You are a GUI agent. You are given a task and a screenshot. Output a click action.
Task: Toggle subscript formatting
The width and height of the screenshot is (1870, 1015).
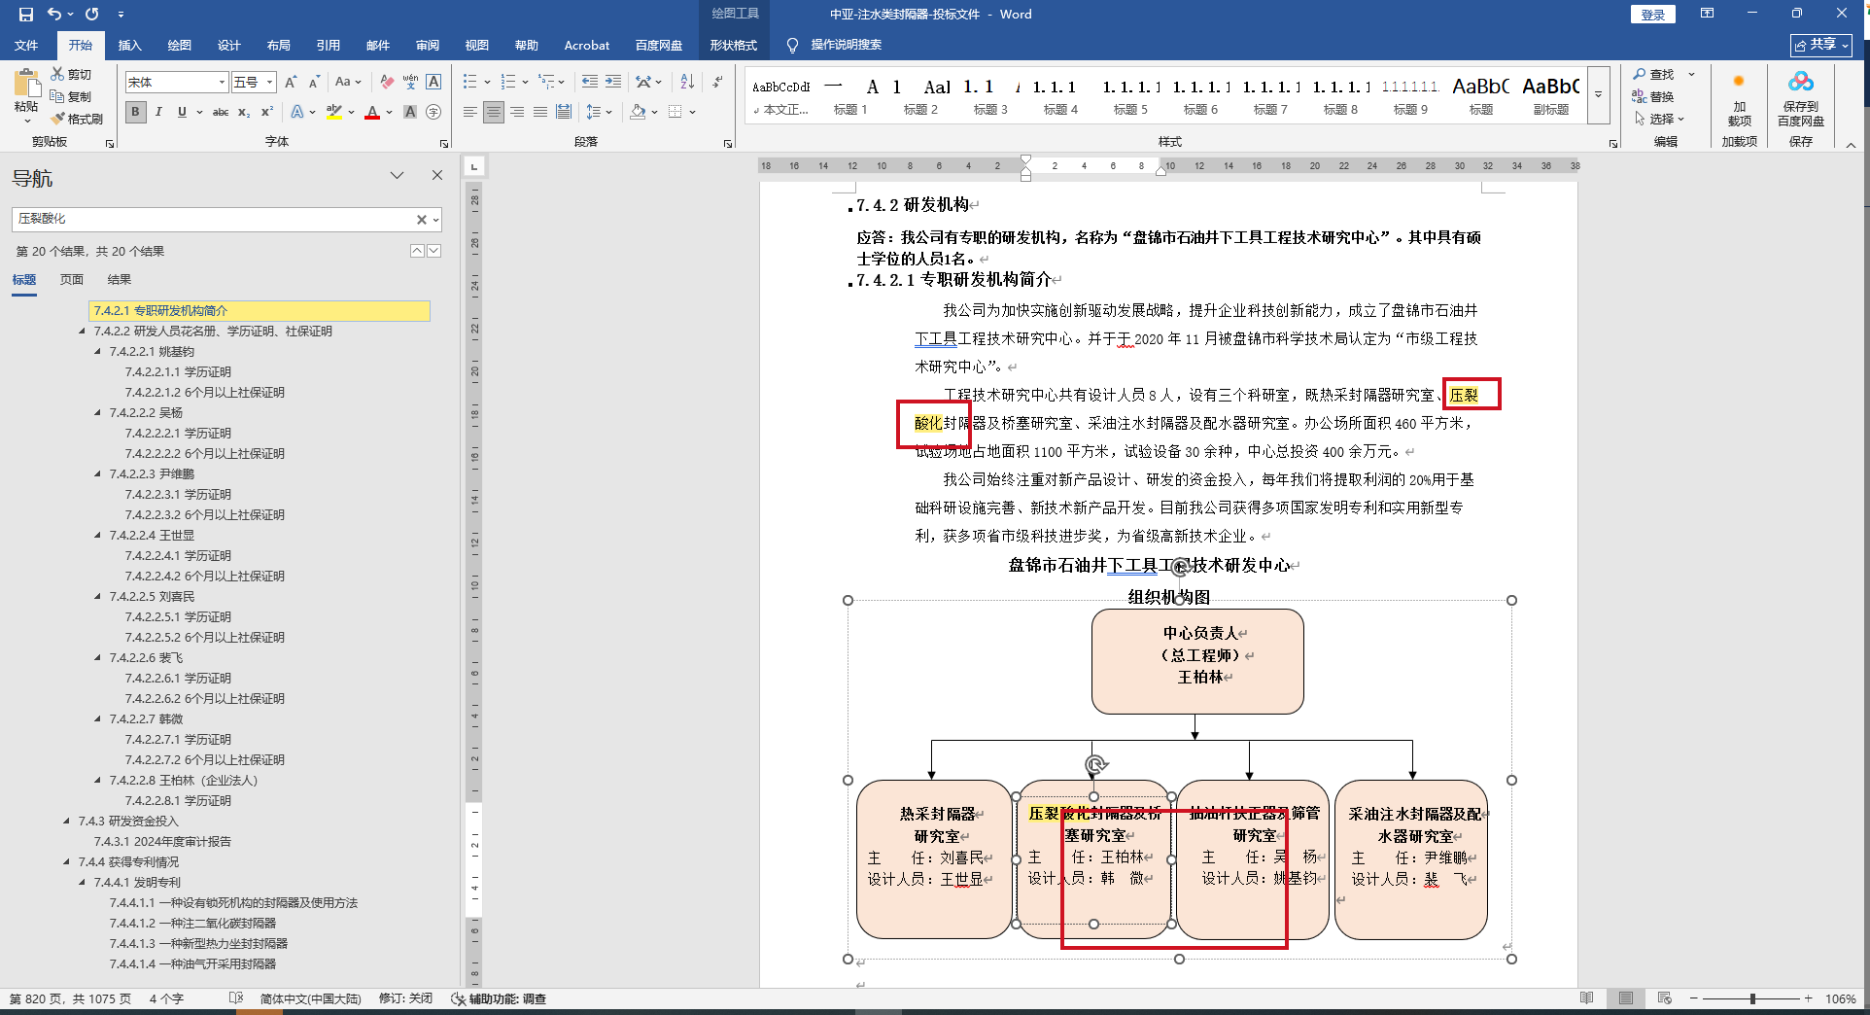244,112
